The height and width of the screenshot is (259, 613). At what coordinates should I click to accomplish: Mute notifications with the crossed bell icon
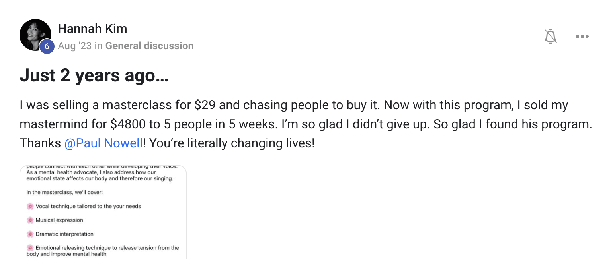(x=551, y=37)
